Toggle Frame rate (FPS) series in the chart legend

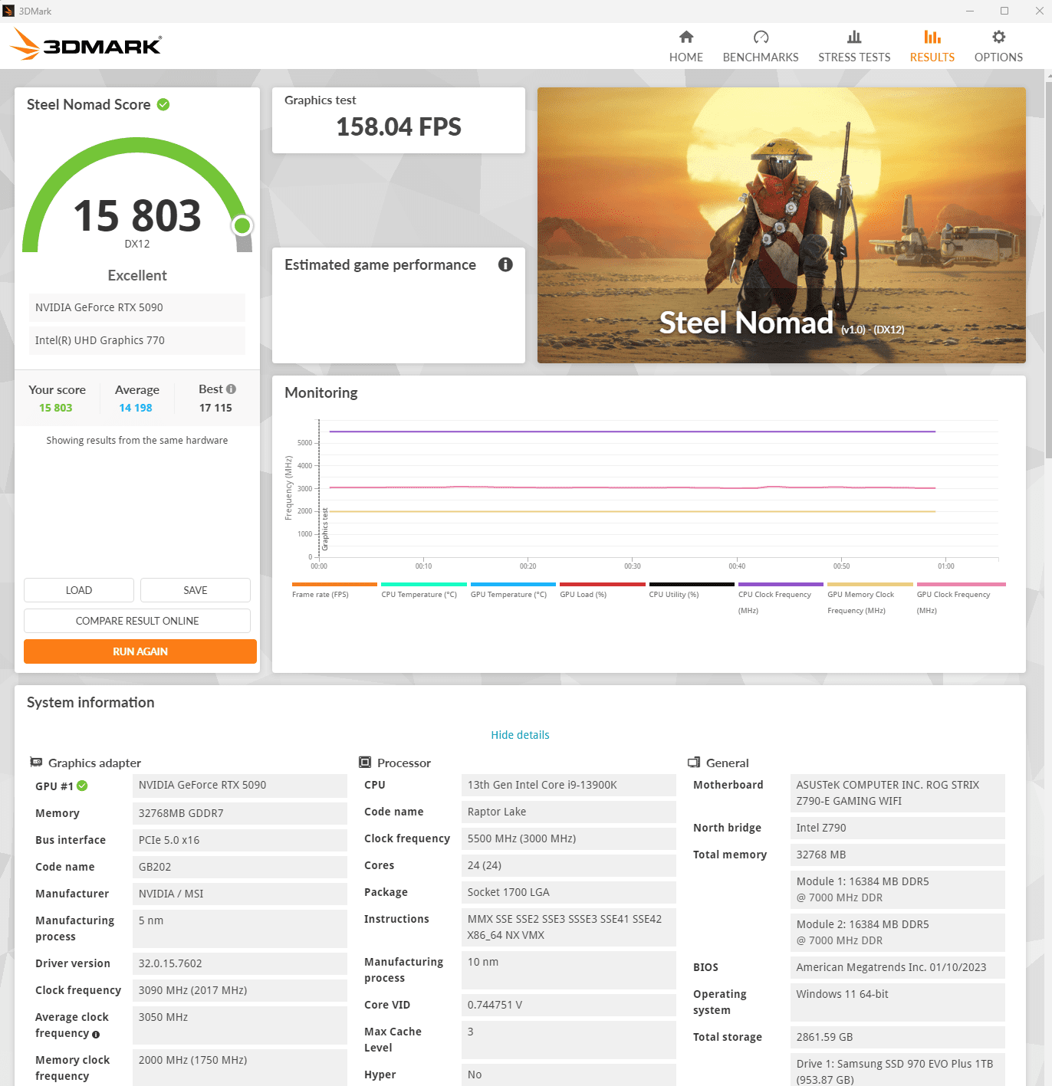click(334, 591)
